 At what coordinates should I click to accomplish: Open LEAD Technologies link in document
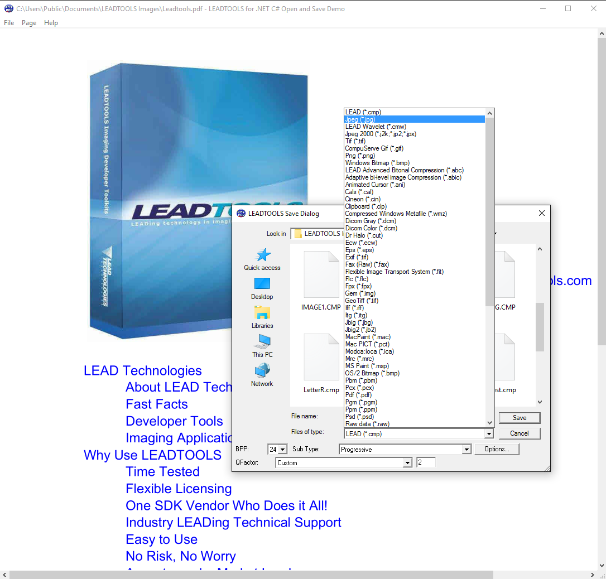pyautogui.click(x=143, y=370)
